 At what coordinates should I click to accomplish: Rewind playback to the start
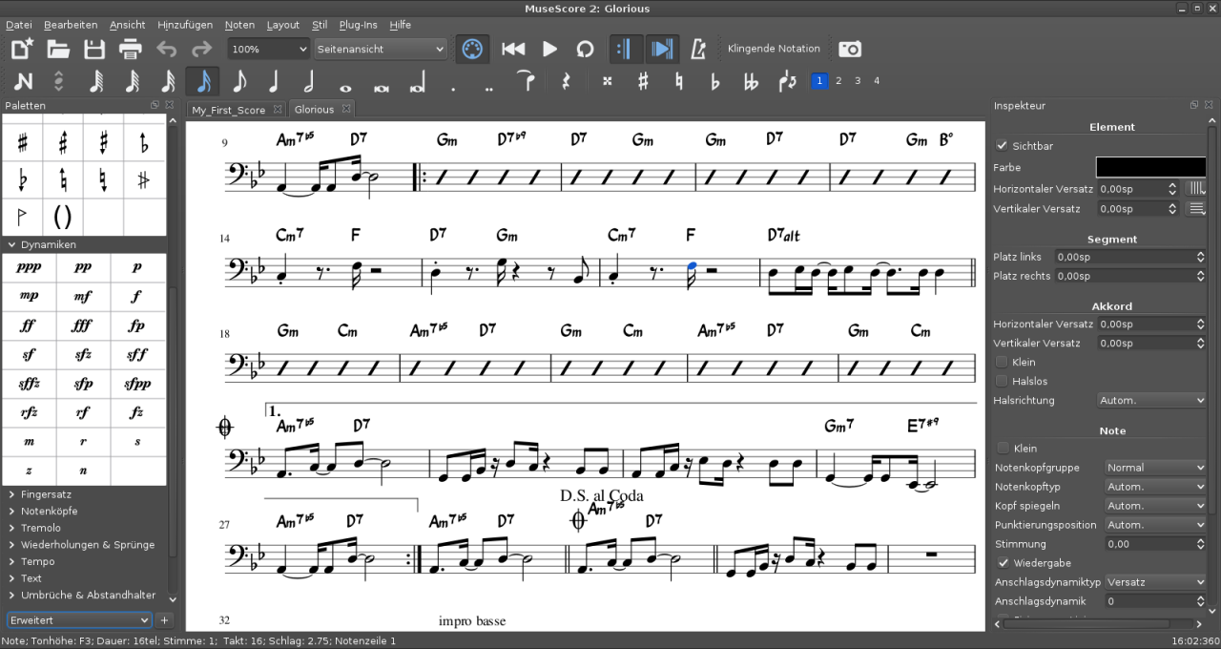513,49
